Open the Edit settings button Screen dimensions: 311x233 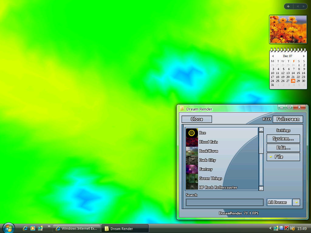coord(283,148)
